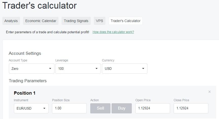
Task: Open the 'How does the calculator work?' link
Action: click(x=113, y=32)
